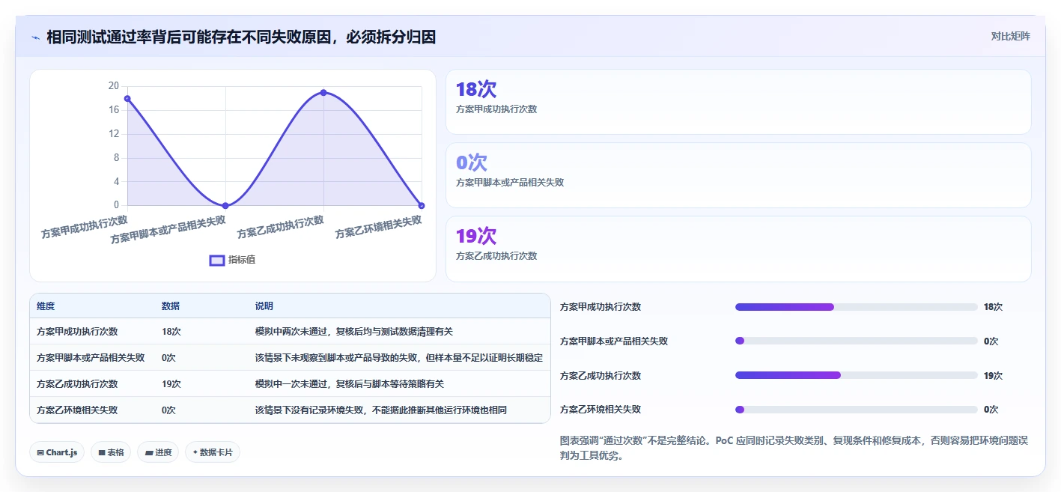
Task: Select the 18次 方案甲成功执行次数 card
Action: click(738, 102)
